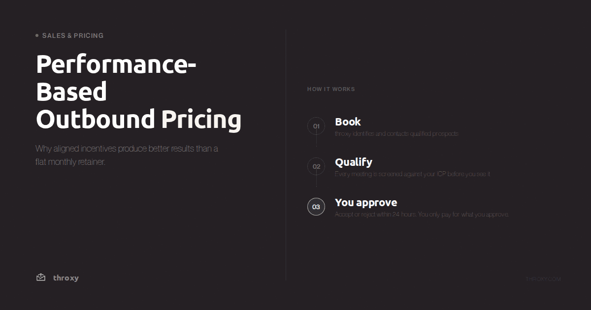
Task: Click the aligned incentives subtitle text
Action: click(x=127, y=155)
